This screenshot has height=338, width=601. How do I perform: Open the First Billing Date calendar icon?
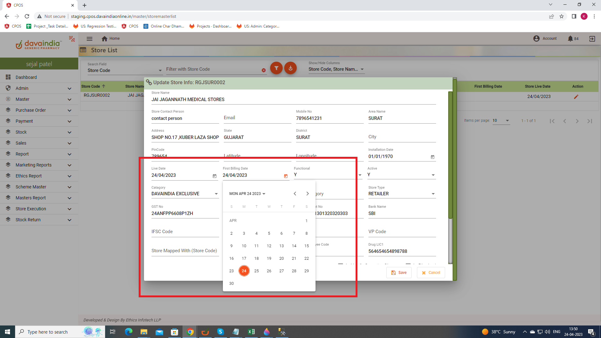tap(285, 176)
